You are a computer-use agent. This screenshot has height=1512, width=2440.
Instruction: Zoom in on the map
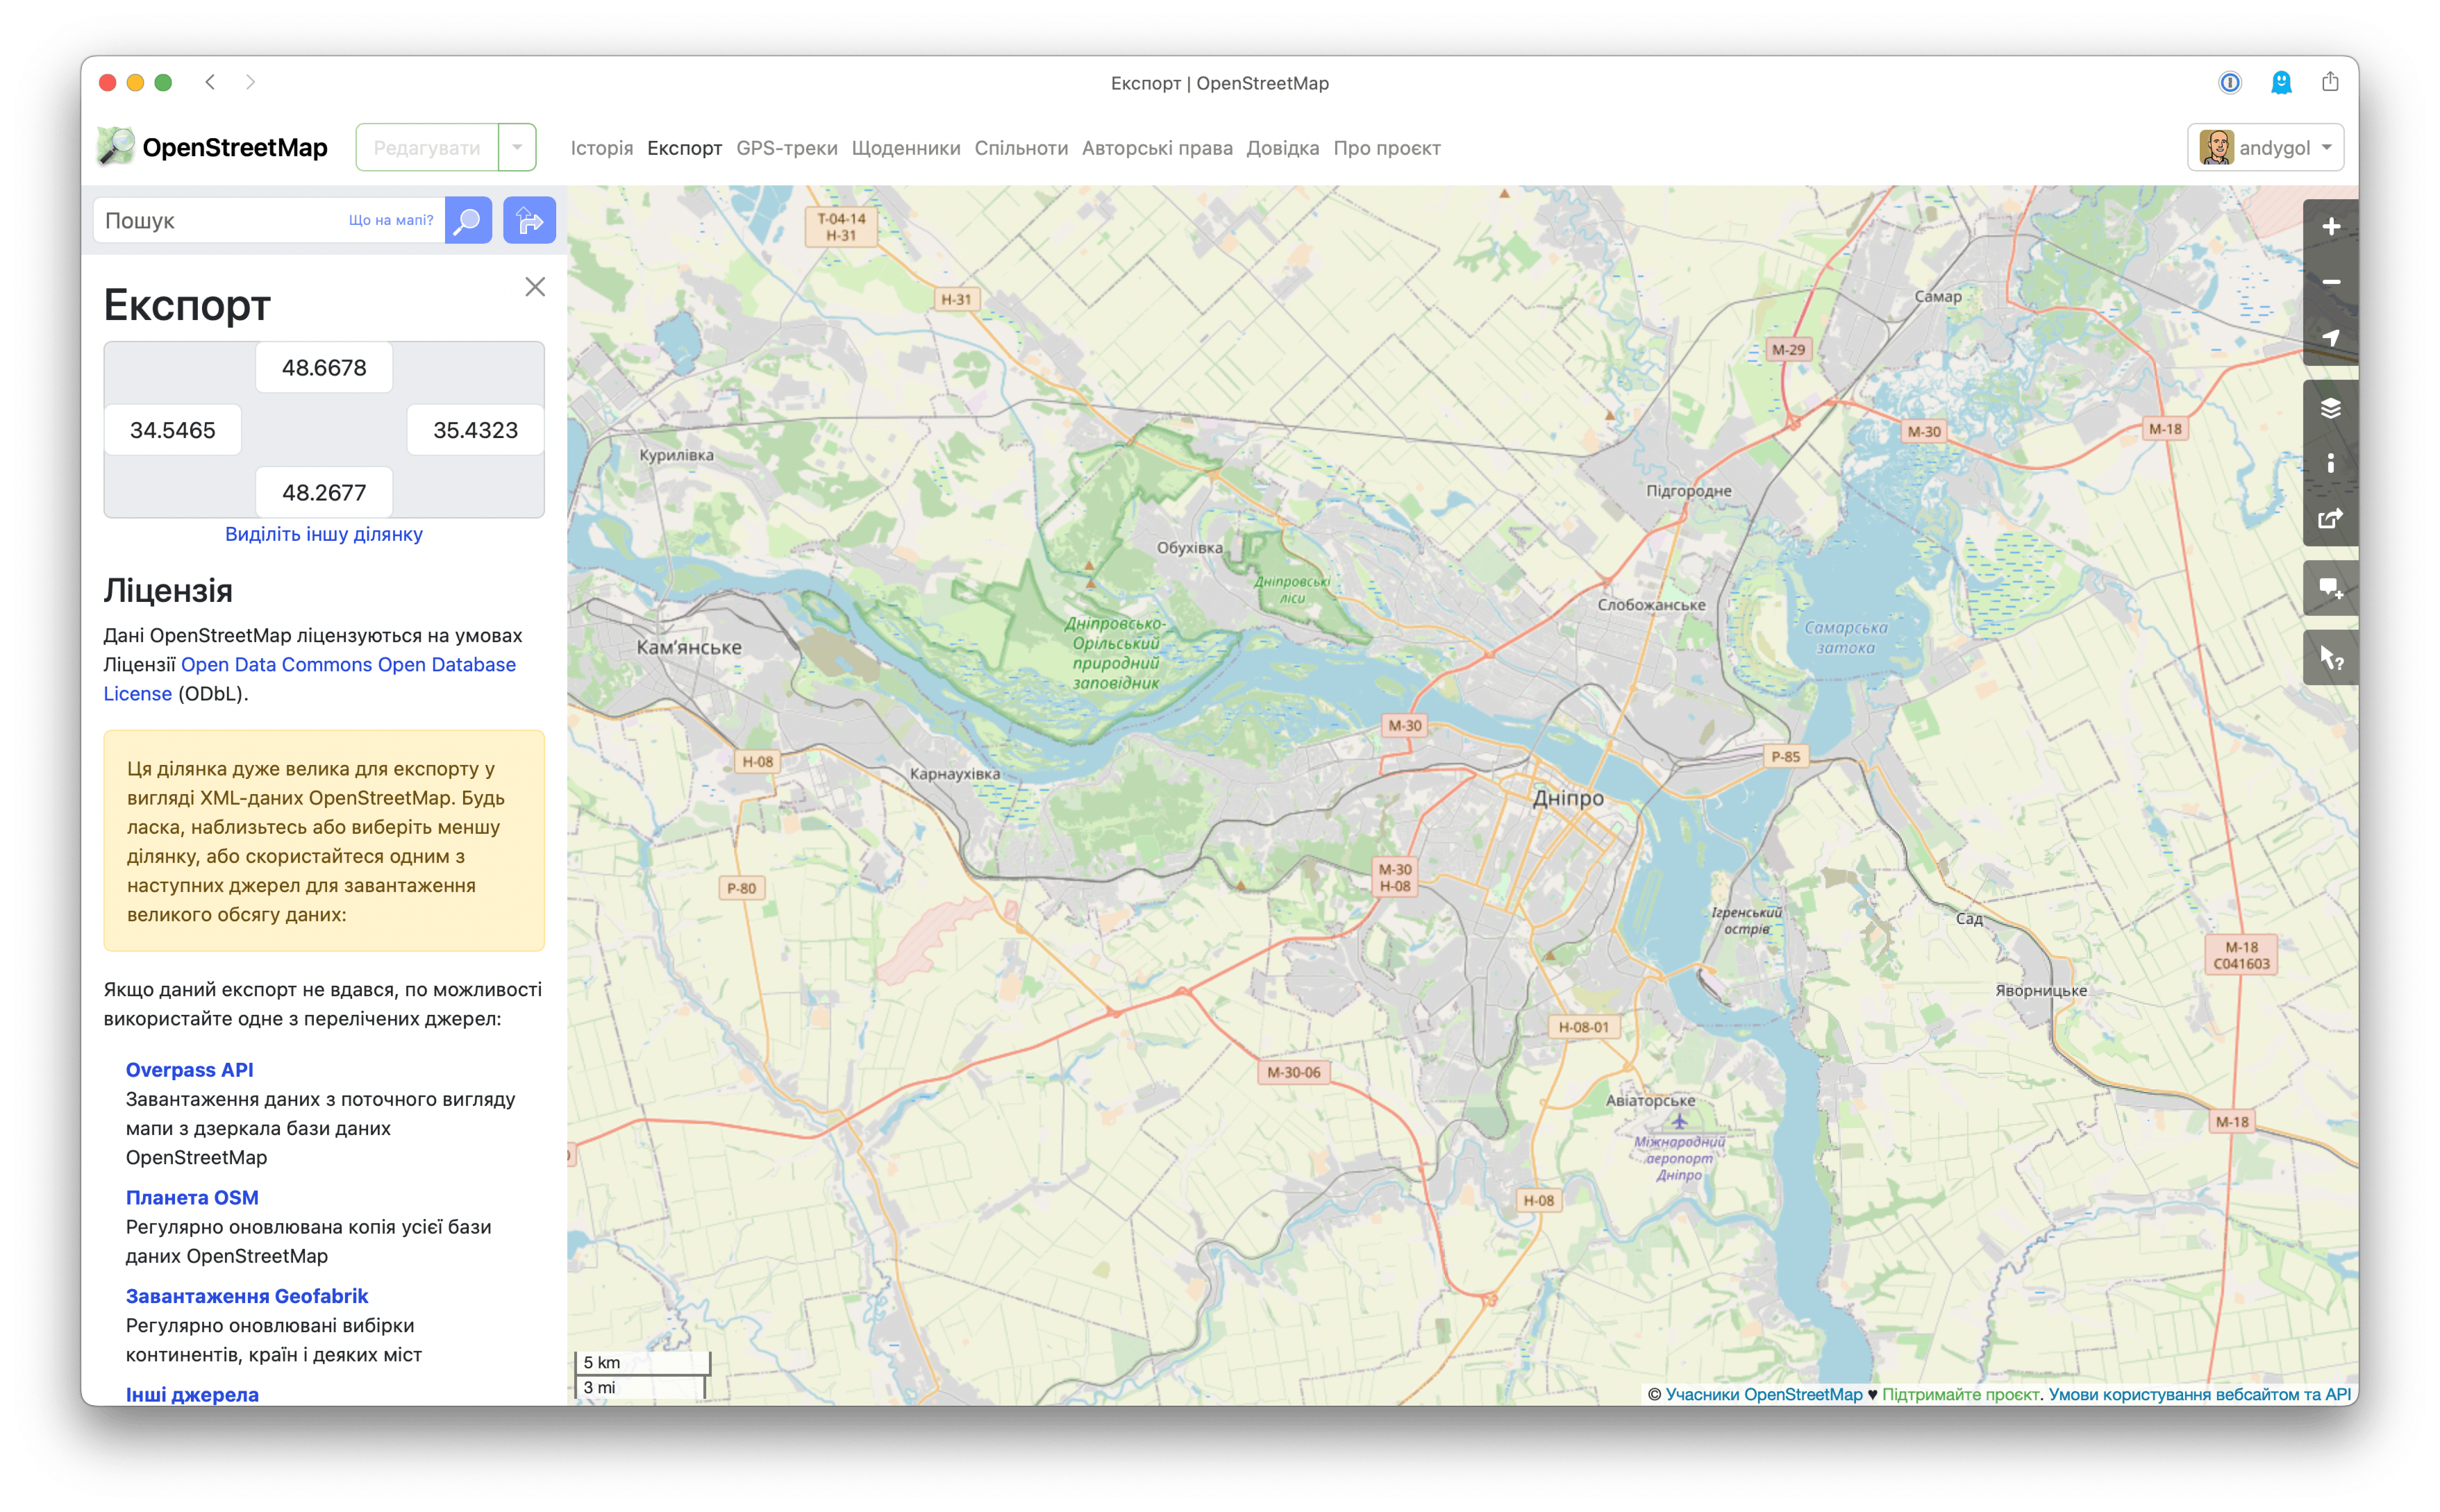point(2330,226)
